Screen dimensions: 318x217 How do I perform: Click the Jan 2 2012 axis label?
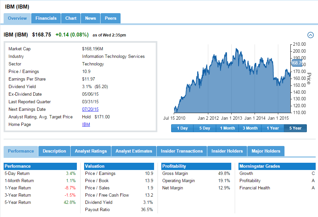coord(208,118)
